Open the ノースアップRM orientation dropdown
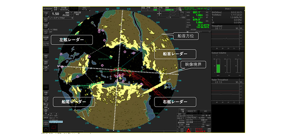The width and height of the screenshot is (287, 138). [61, 18]
